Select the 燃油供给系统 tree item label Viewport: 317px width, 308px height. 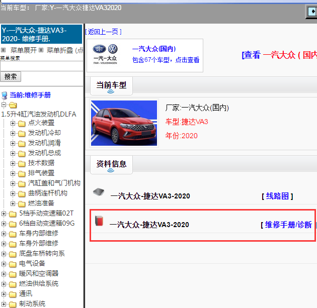point(39,284)
